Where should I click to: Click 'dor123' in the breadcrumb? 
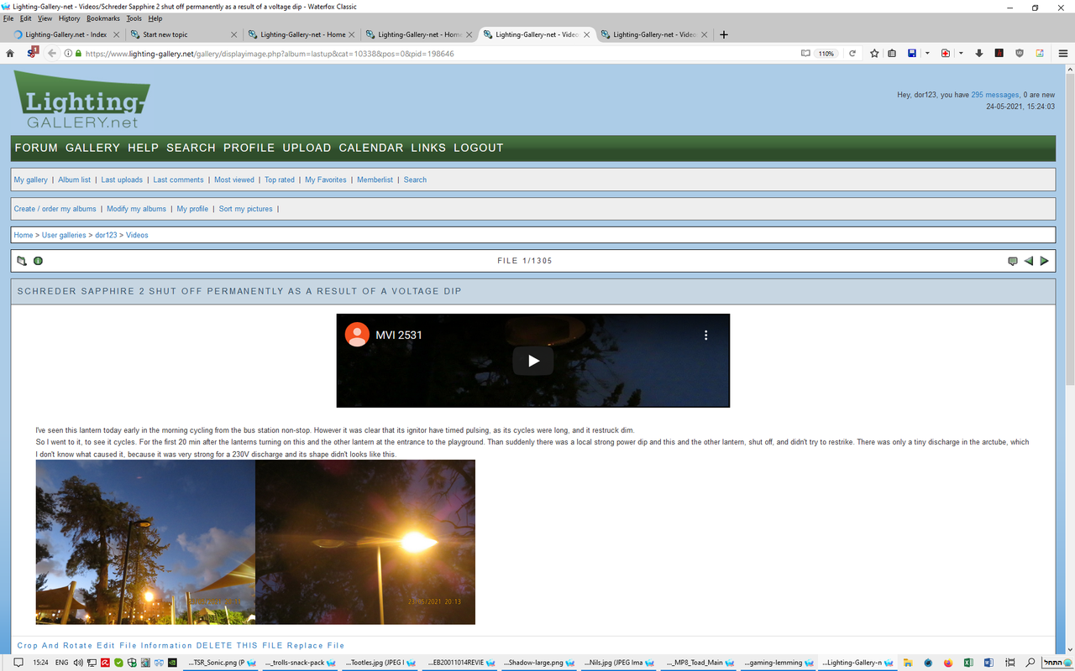[x=106, y=235]
